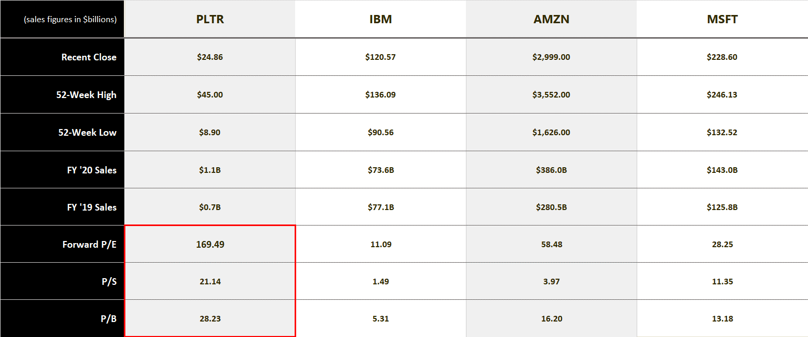Click the 52-Week High row label
The width and height of the screenshot is (808, 337).
click(x=86, y=95)
